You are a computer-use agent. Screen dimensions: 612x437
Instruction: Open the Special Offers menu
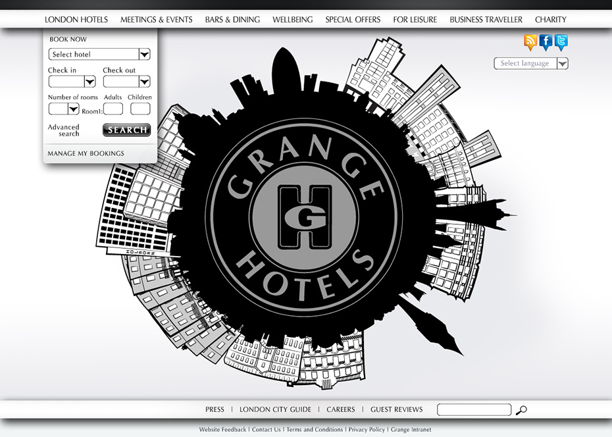(353, 20)
